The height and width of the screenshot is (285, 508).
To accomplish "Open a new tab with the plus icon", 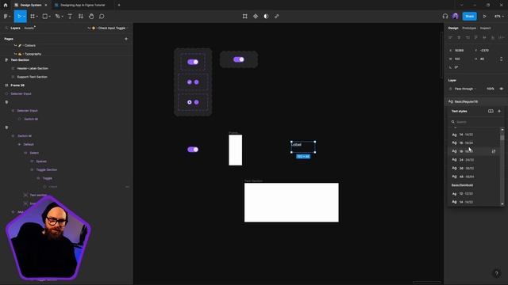I will [x=119, y=6].
